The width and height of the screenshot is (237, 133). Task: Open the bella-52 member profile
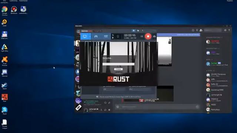[217, 85]
